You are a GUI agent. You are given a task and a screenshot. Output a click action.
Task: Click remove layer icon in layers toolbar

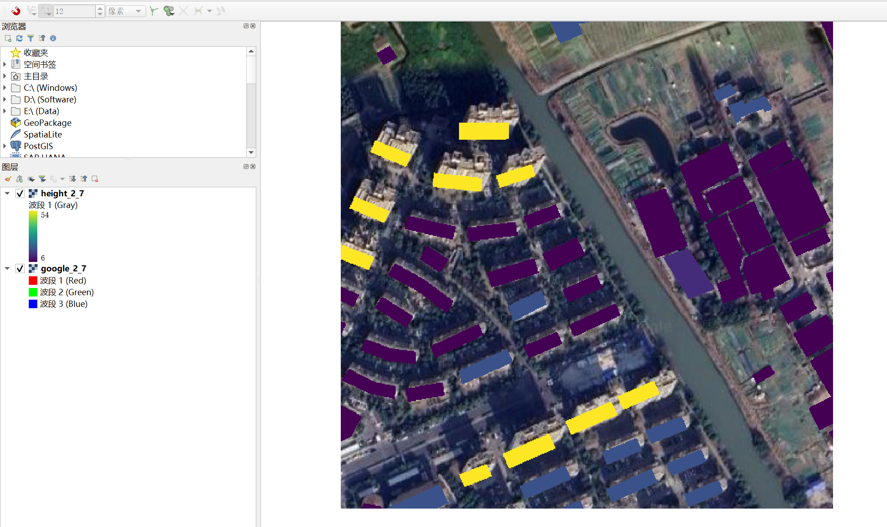[x=95, y=179]
